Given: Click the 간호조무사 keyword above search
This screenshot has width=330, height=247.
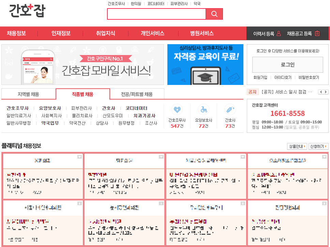Looking at the screenshot, I should tap(116, 4).
